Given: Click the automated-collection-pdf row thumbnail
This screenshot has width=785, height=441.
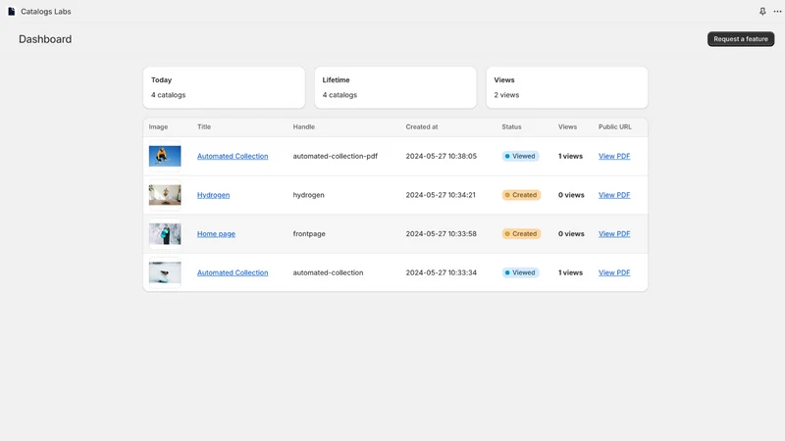Looking at the screenshot, I should point(165,156).
